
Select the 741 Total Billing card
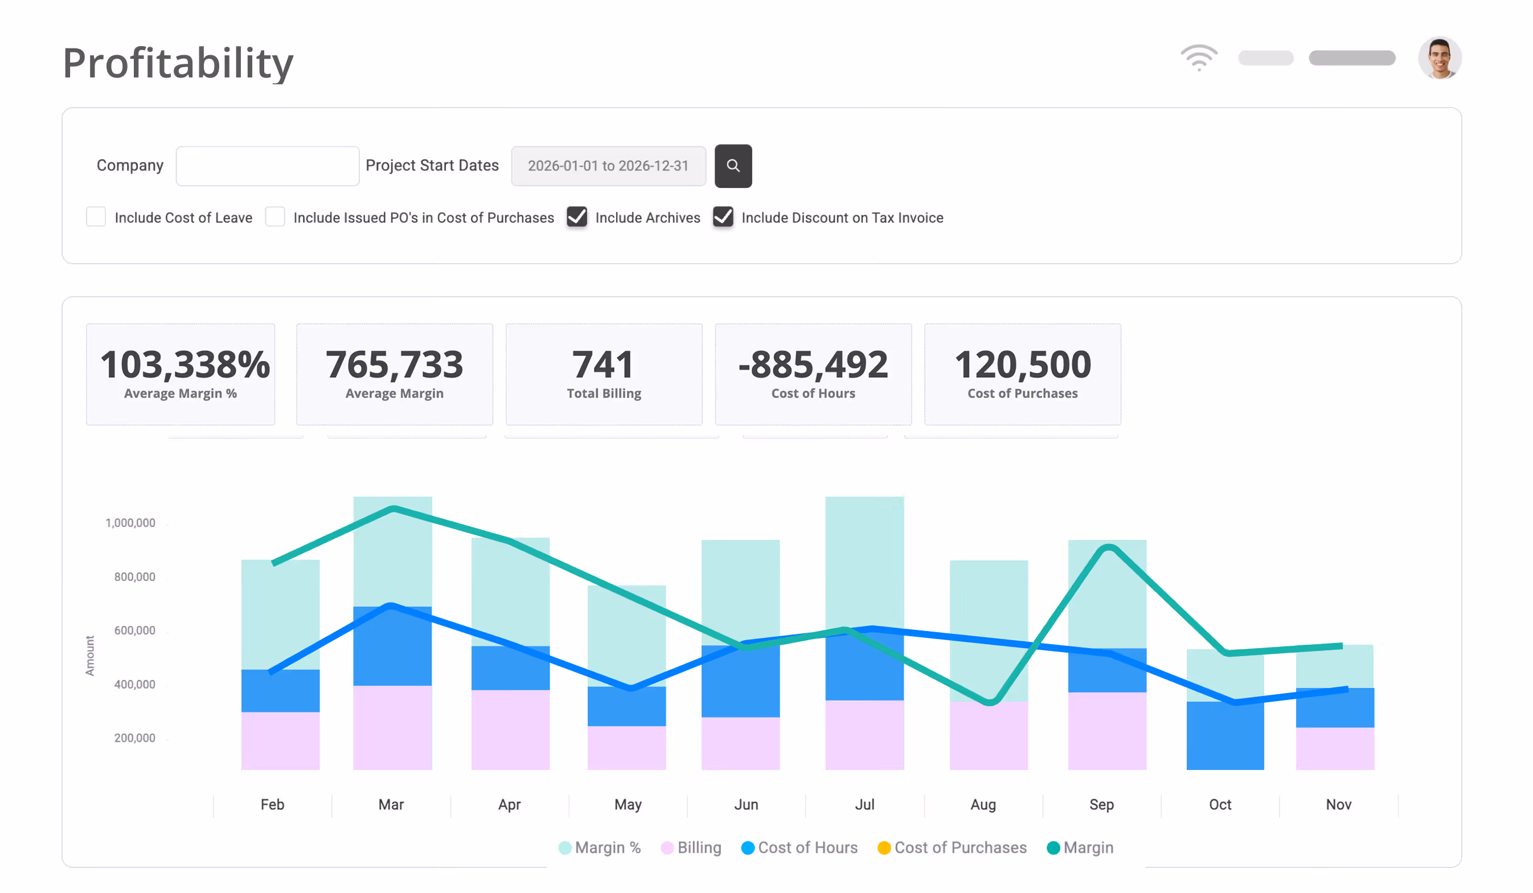[x=604, y=374]
